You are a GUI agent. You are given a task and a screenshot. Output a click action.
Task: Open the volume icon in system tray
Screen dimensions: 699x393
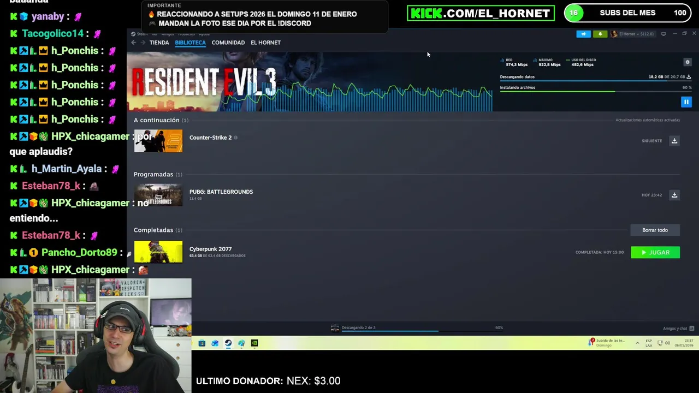(x=668, y=343)
